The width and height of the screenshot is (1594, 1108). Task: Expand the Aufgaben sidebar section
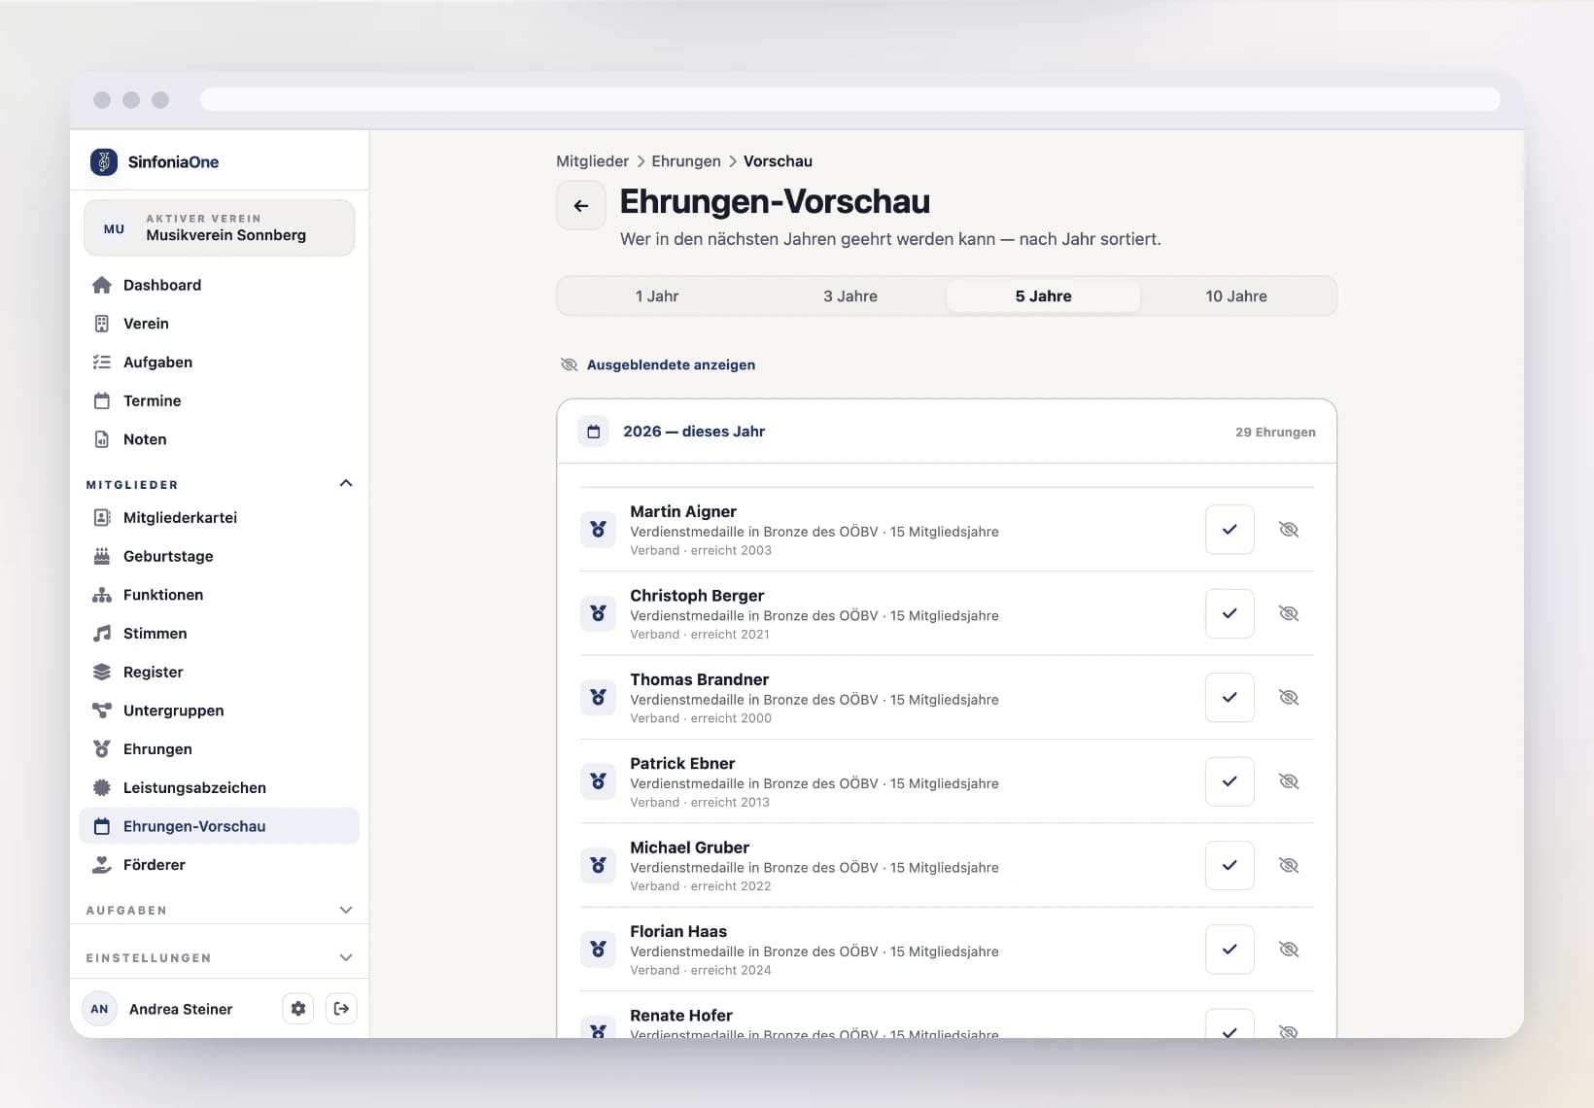(x=346, y=910)
